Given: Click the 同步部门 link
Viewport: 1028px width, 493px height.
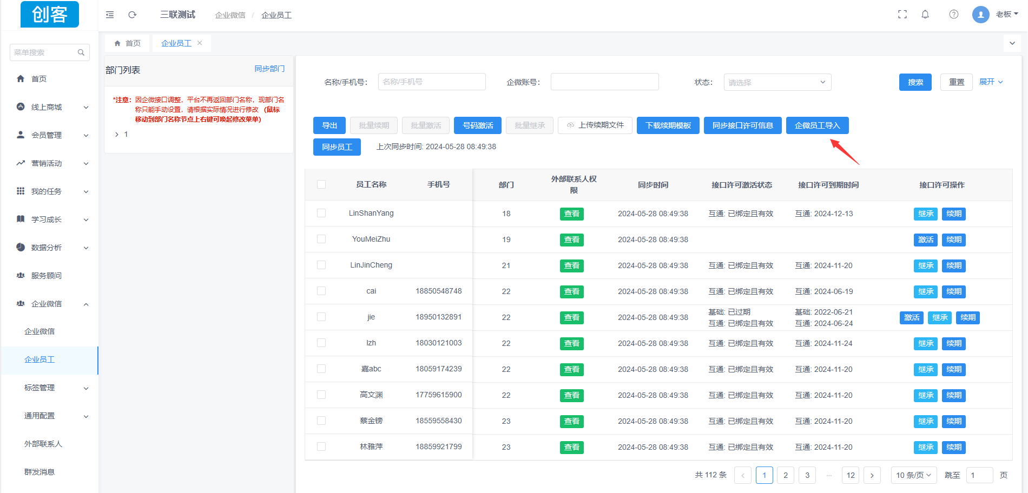Looking at the screenshot, I should pos(269,69).
